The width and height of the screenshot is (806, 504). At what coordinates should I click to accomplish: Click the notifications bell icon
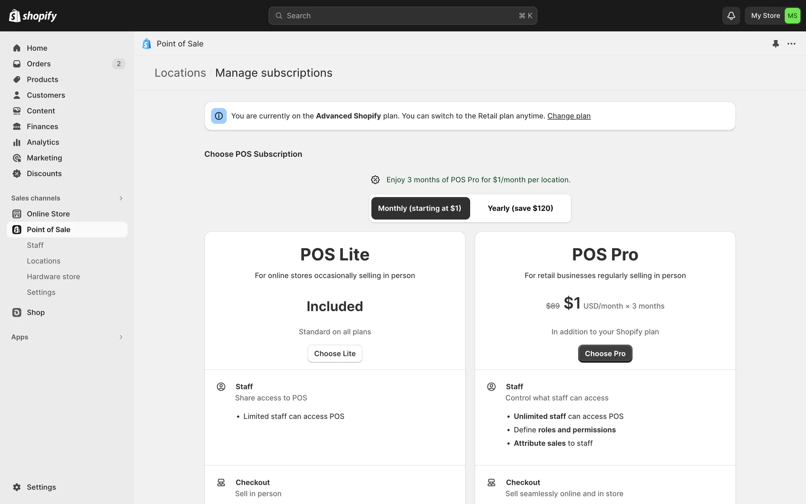pos(731,16)
